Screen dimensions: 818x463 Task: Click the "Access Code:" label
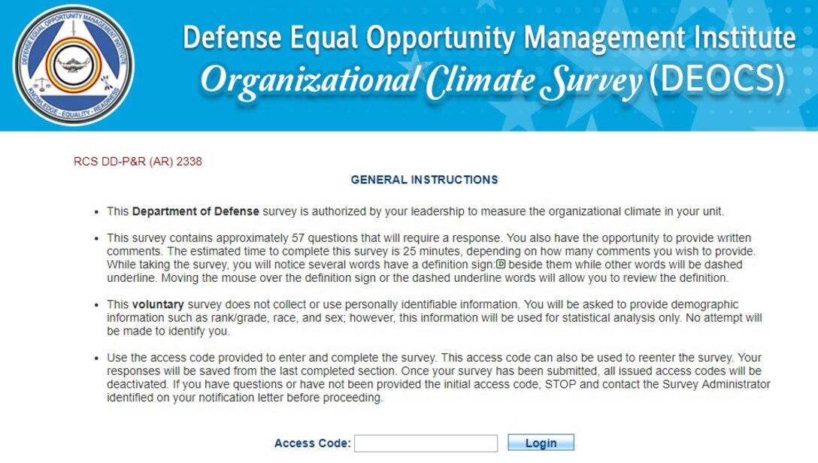coord(312,443)
